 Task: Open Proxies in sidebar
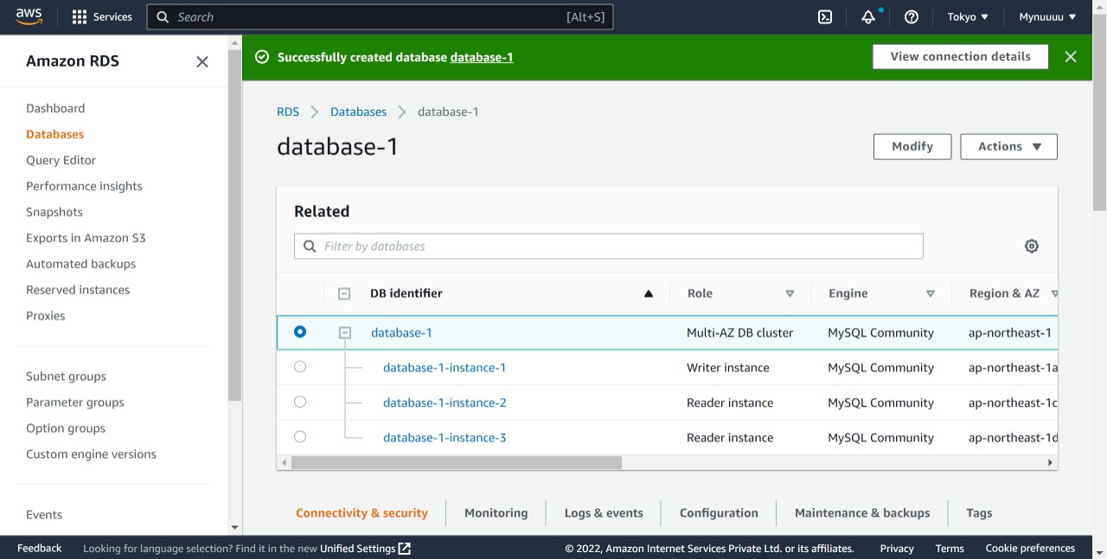46,316
